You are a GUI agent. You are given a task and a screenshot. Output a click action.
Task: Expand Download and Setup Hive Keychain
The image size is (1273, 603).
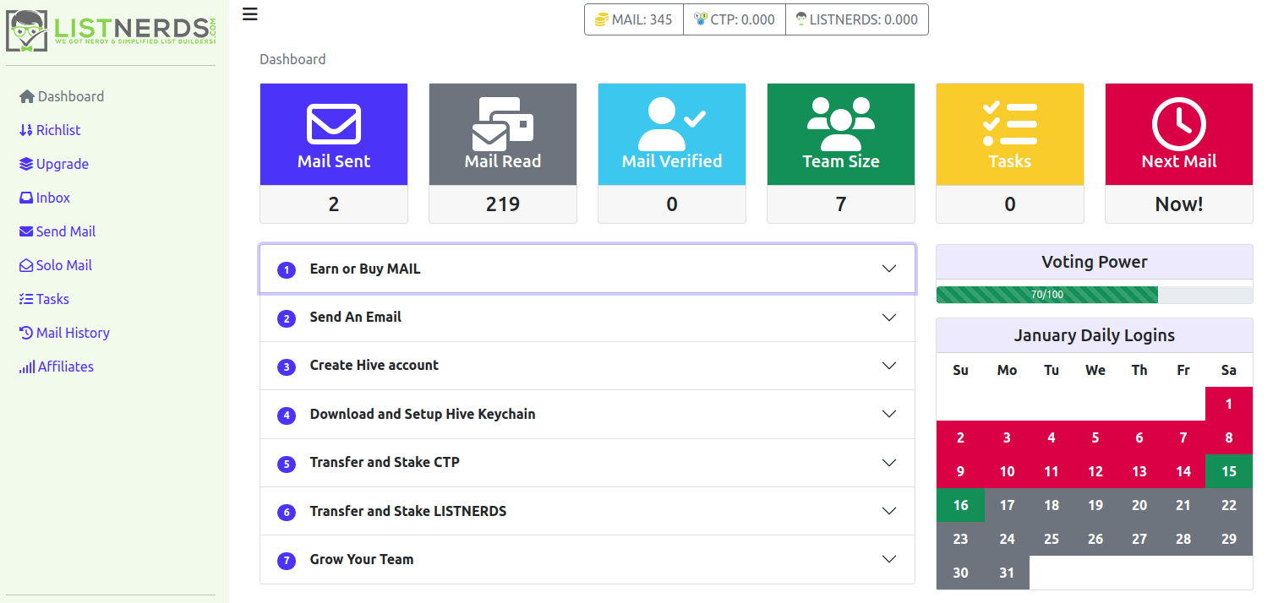(587, 415)
